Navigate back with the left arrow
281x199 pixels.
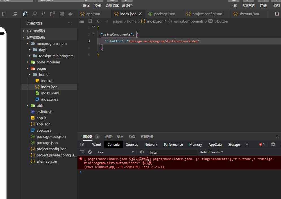(98, 21)
